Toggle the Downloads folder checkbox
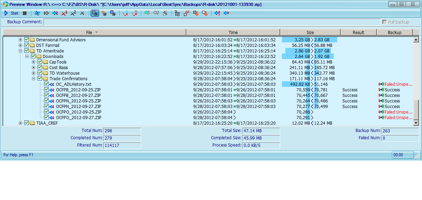The height and width of the screenshot is (200, 422). click(x=33, y=57)
